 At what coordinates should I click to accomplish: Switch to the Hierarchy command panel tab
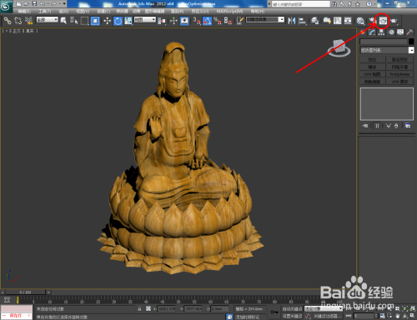pos(381,32)
